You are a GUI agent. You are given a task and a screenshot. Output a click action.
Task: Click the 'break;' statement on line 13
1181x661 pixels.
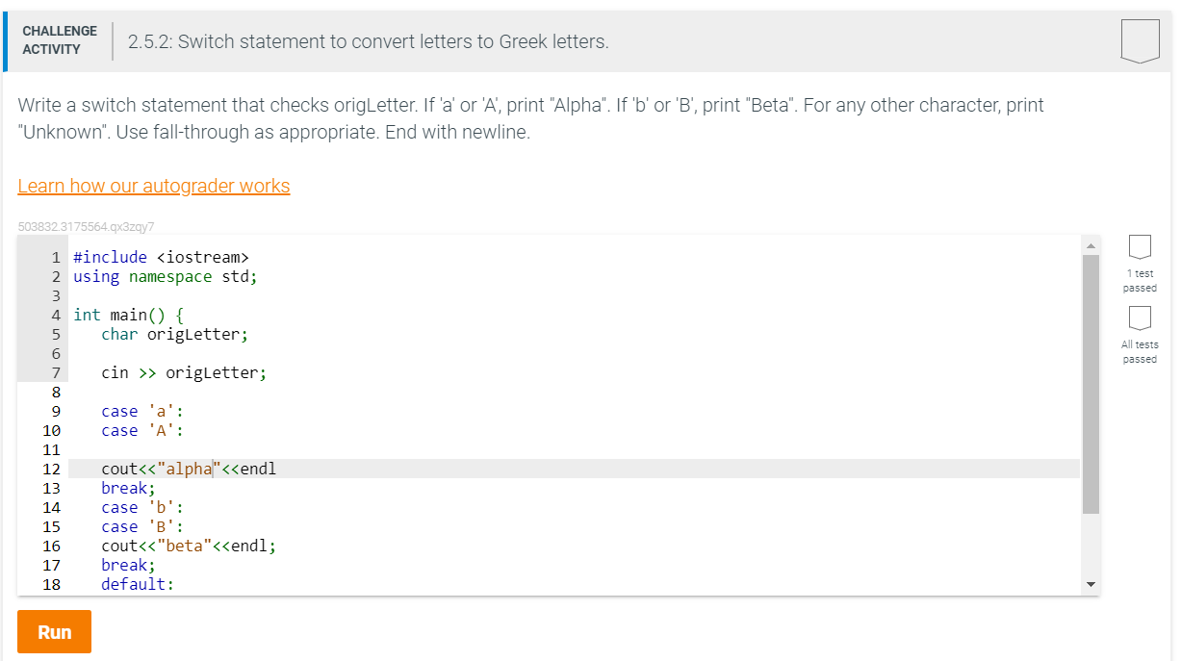128,488
